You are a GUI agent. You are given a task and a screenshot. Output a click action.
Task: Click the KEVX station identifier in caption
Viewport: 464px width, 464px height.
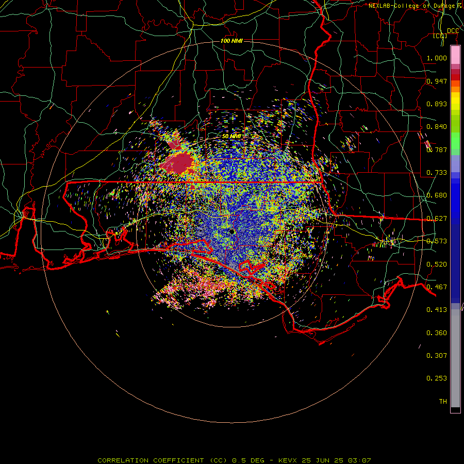point(288,460)
